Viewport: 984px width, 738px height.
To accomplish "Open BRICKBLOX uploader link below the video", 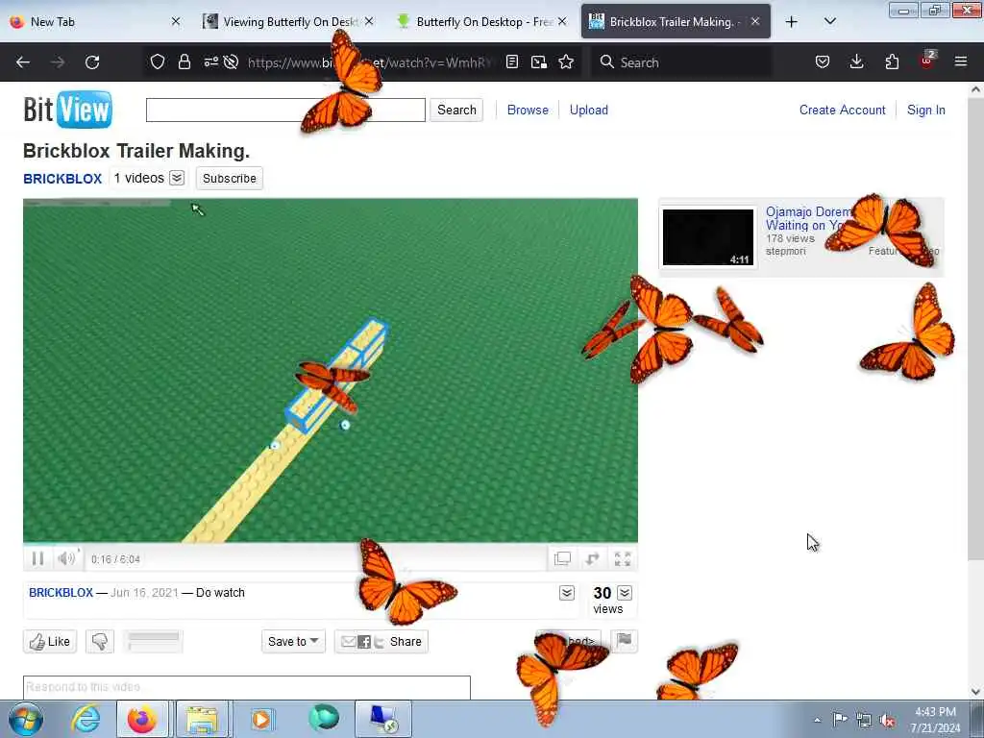I will [61, 592].
